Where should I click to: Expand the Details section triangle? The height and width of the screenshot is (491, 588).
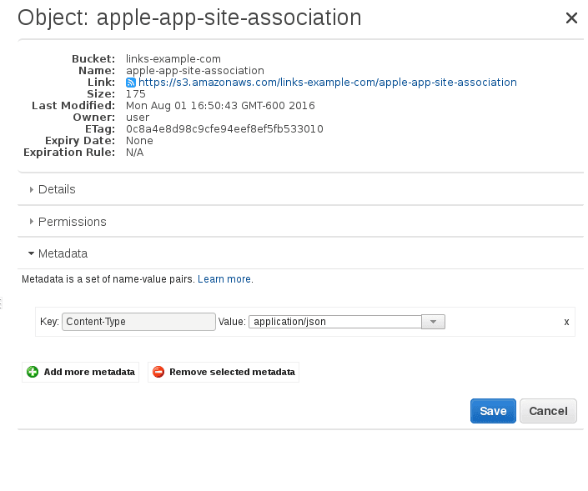click(x=31, y=189)
